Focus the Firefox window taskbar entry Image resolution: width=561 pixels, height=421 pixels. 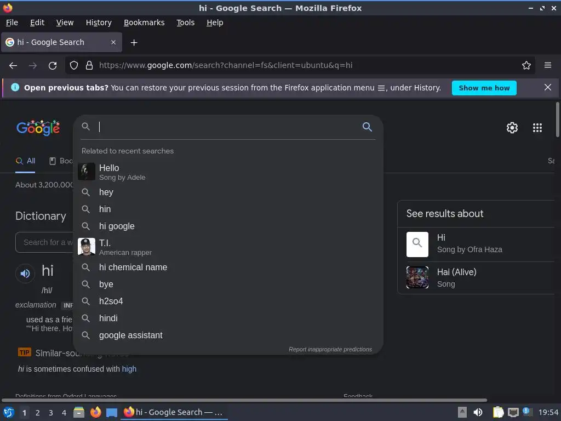[x=174, y=412]
